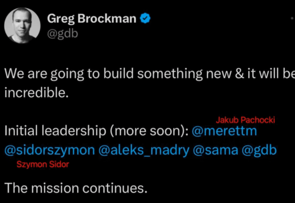Click the @gdb handle under the name
The height and width of the screenshot is (203, 295).
coord(63,34)
